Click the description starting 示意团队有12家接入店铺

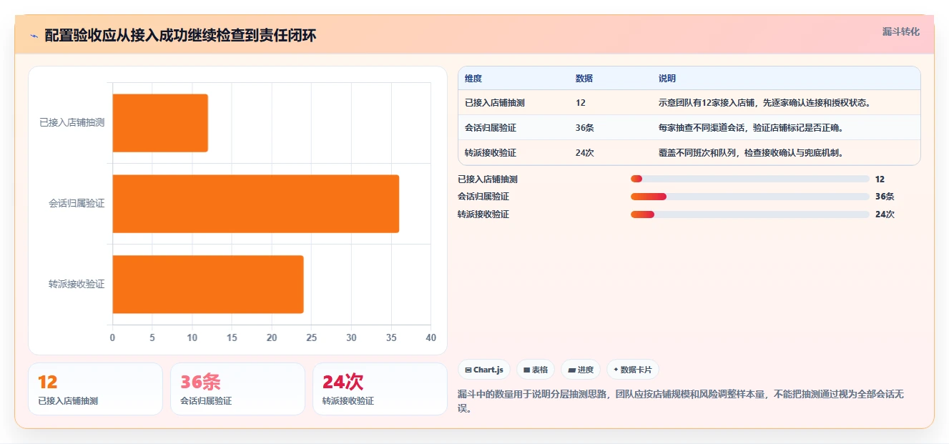(764, 103)
